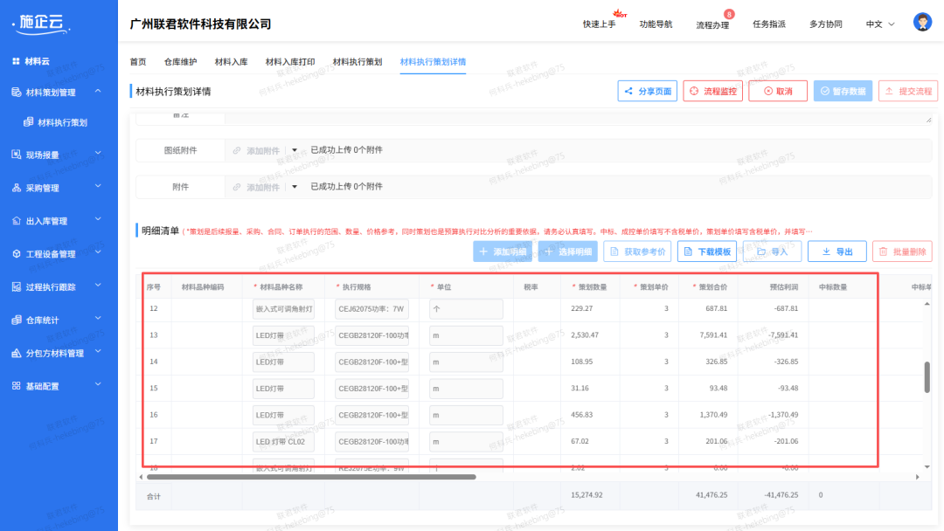This screenshot has width=944, height=531.
Task: Click the plus icon on 添加明细
Action: (483, 252)
